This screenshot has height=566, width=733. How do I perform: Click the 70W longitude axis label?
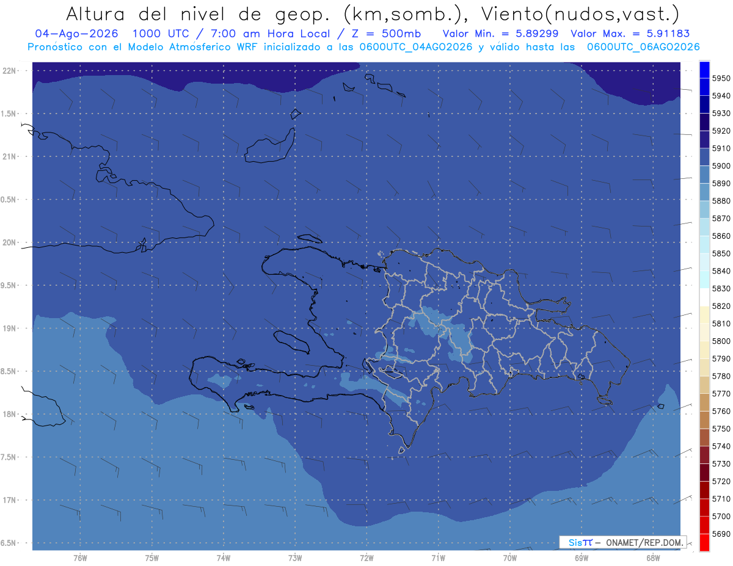pos(510,558)
